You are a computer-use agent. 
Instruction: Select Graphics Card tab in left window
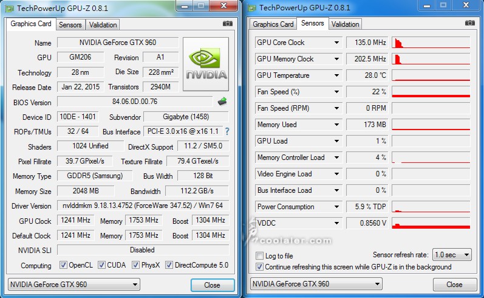pos(31,24)
